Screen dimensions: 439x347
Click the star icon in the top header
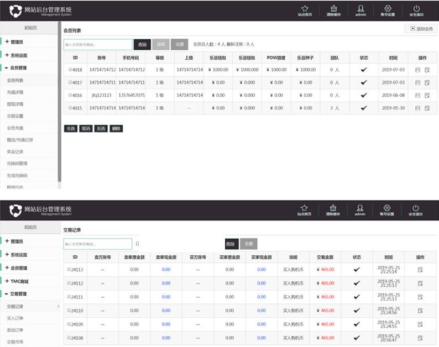pyautogui.click(x=304, y=8)
